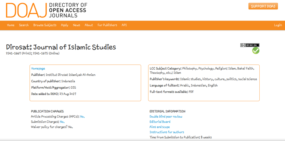Go to Browse Subjects
This screenshot has height=141, width=285.
pyautogui.click(x=45, y=25)
